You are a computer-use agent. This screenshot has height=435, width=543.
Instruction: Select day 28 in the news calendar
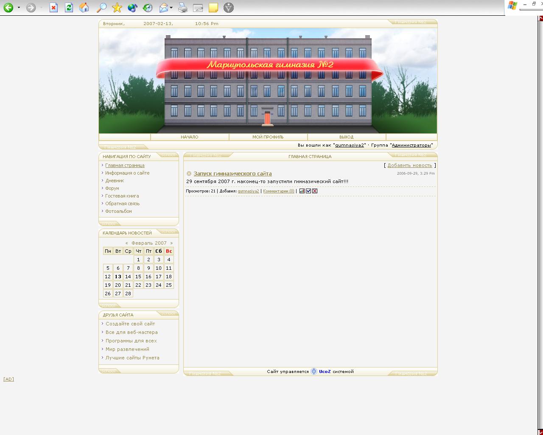[128, 294]
